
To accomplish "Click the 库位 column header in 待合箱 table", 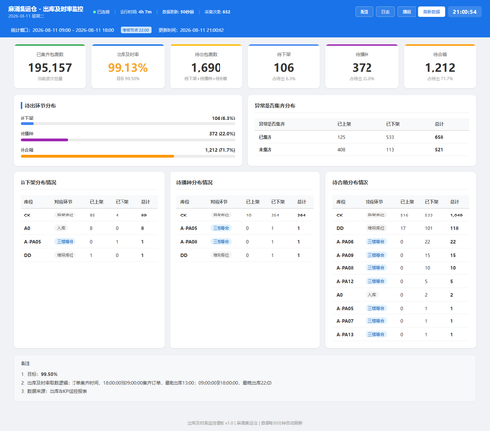I will (341, 202).
